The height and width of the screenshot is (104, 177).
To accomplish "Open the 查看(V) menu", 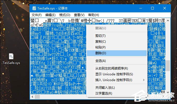I will point(79,15).
